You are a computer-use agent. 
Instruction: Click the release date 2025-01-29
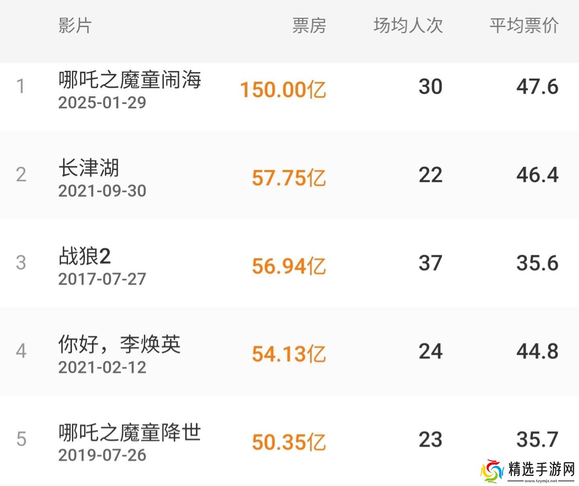102,102
